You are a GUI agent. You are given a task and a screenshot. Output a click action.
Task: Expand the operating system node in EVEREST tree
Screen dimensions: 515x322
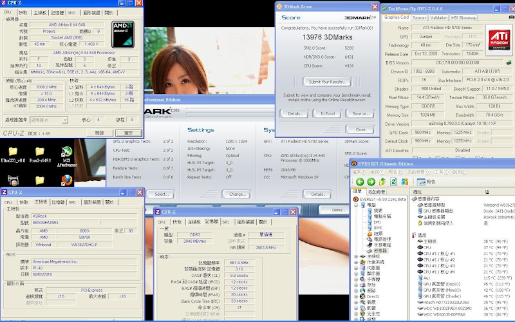tap(356, 262)
